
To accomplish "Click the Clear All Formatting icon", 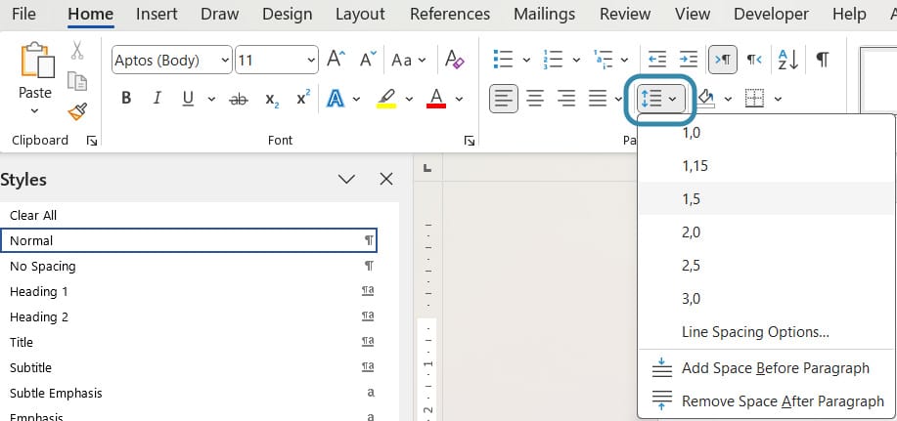I will coord(454,60).
